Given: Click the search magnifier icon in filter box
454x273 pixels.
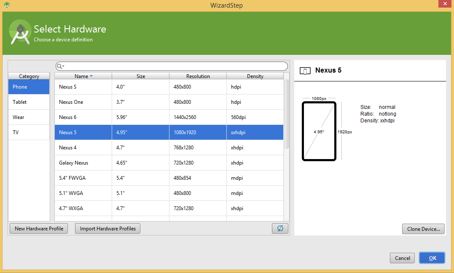Looking at the screenshot, I should (60, 66).
